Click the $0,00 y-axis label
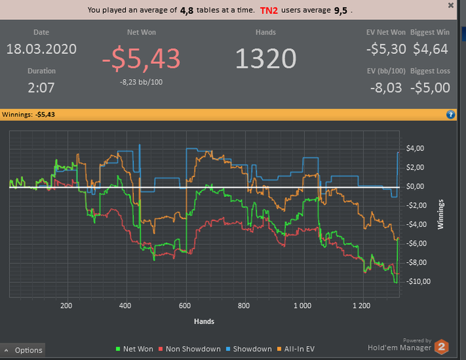 pos(415,186)
